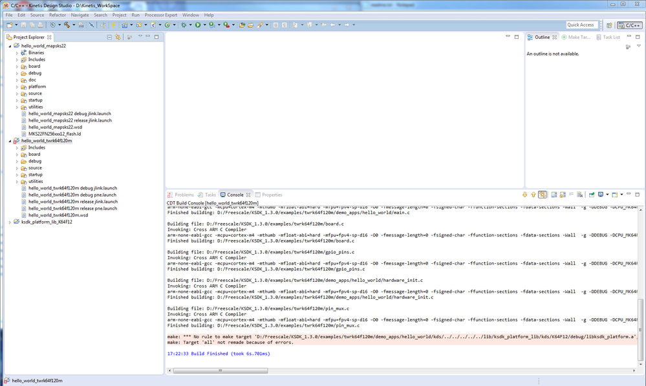Open the Open Console dropdown arrow

coord(621,195)
